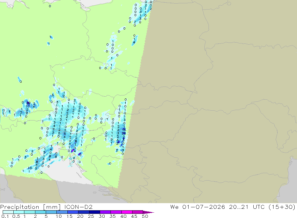
Task: Click the 0.1–0.5 mm legend color box
Action: click(x=8, y=212)
